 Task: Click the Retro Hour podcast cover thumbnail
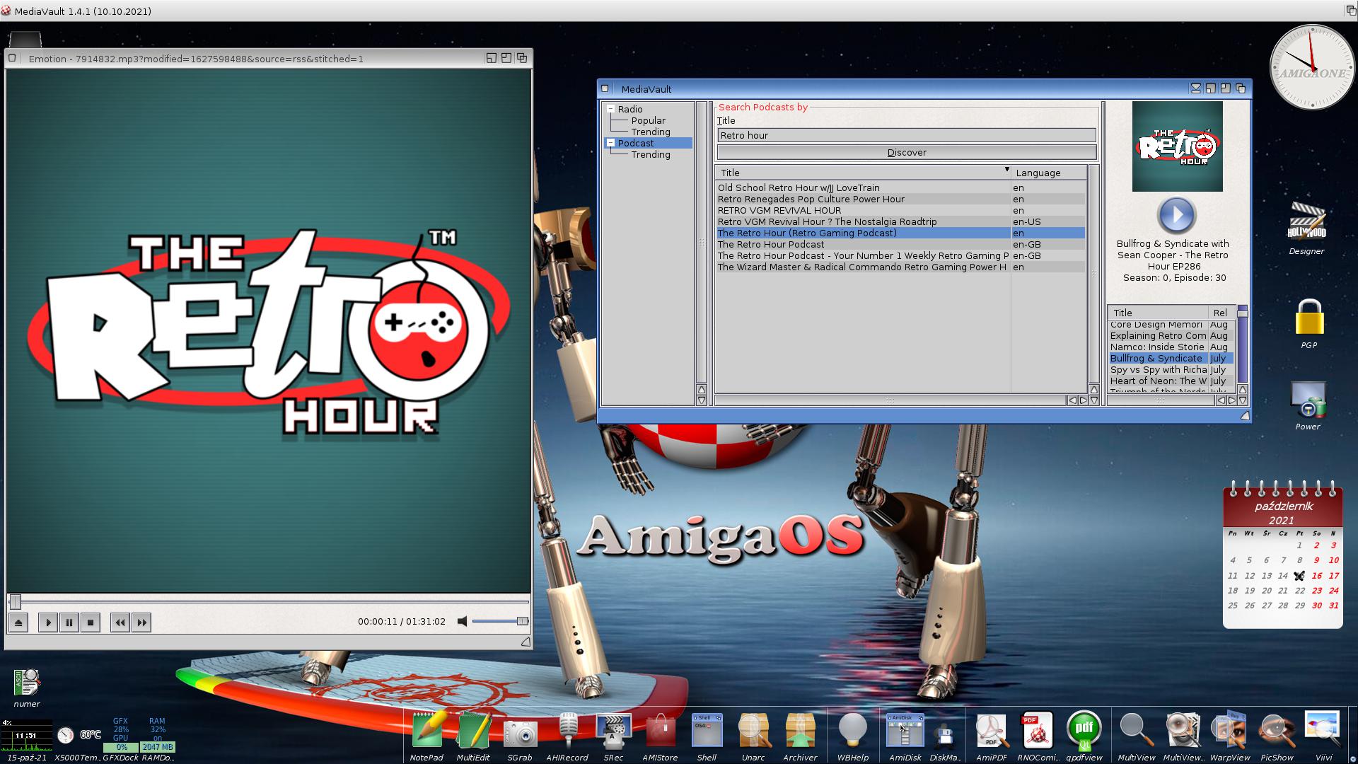click(1178, 146)
